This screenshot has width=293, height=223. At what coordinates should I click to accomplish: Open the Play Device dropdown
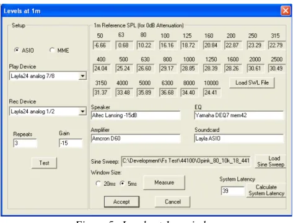pos(82,76)
